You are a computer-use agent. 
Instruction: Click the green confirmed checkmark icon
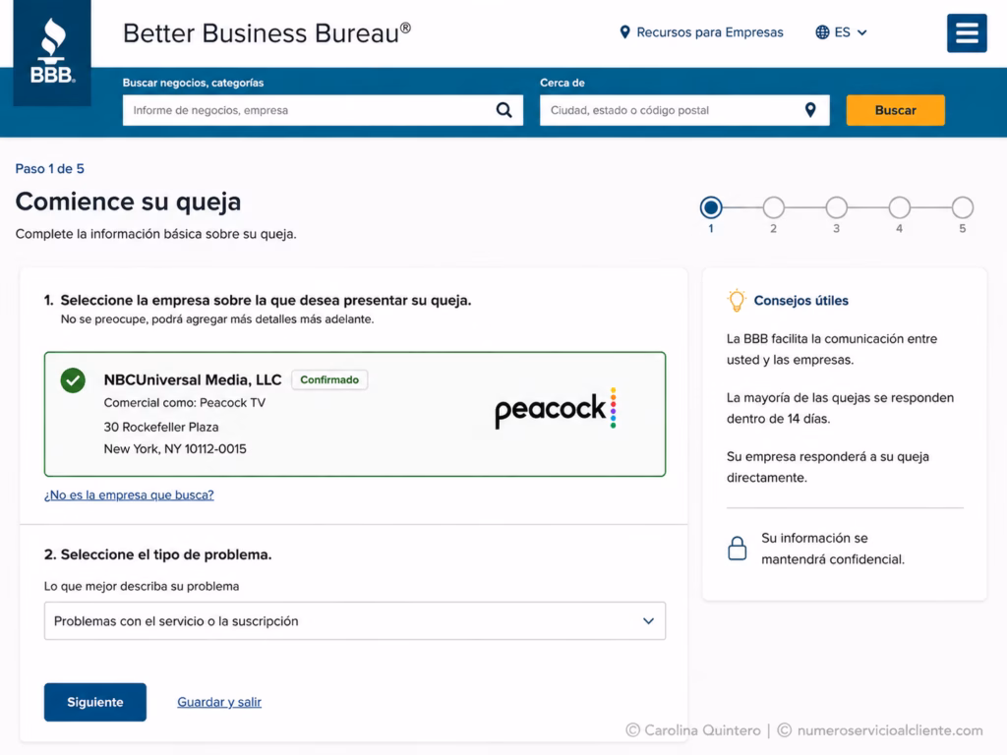coord(73,380)
